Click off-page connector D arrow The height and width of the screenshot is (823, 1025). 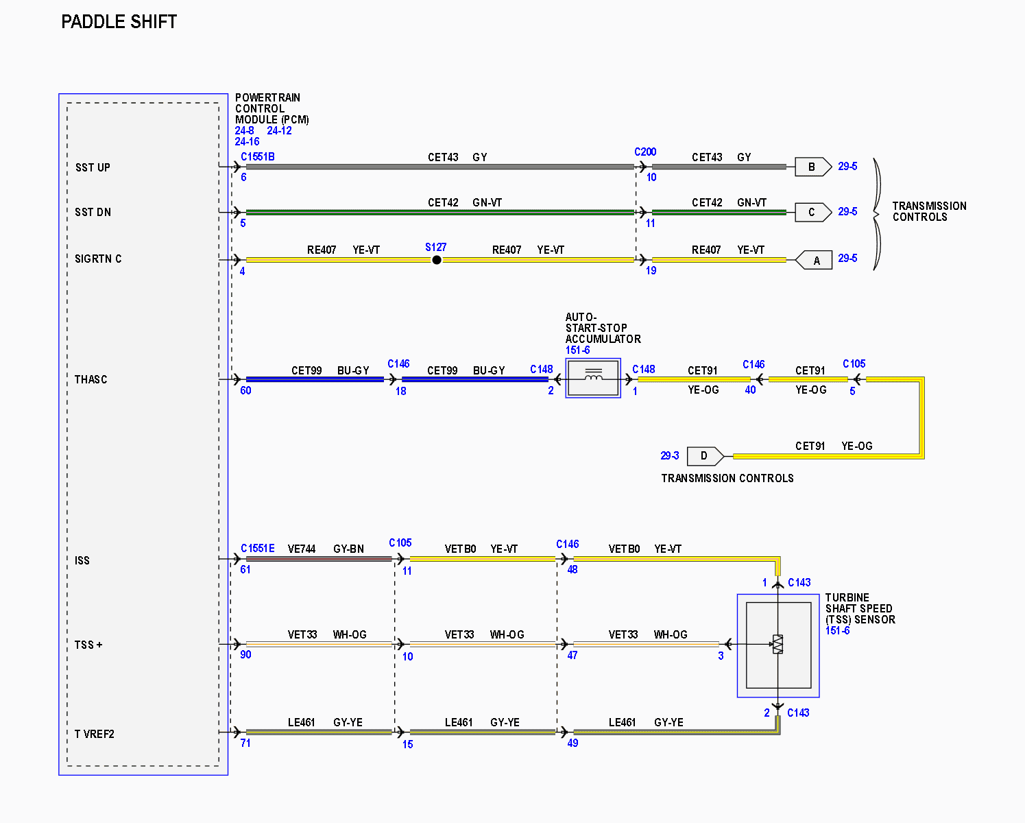click(x=706, y=456)
